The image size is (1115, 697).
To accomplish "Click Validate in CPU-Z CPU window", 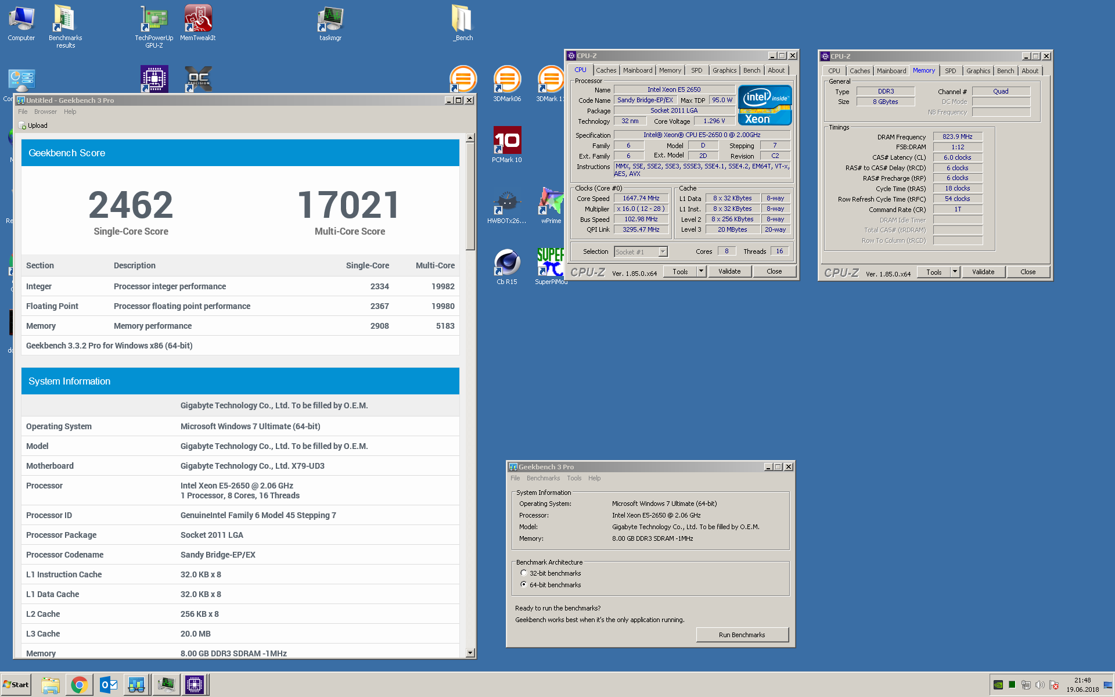I will [729, 271].
